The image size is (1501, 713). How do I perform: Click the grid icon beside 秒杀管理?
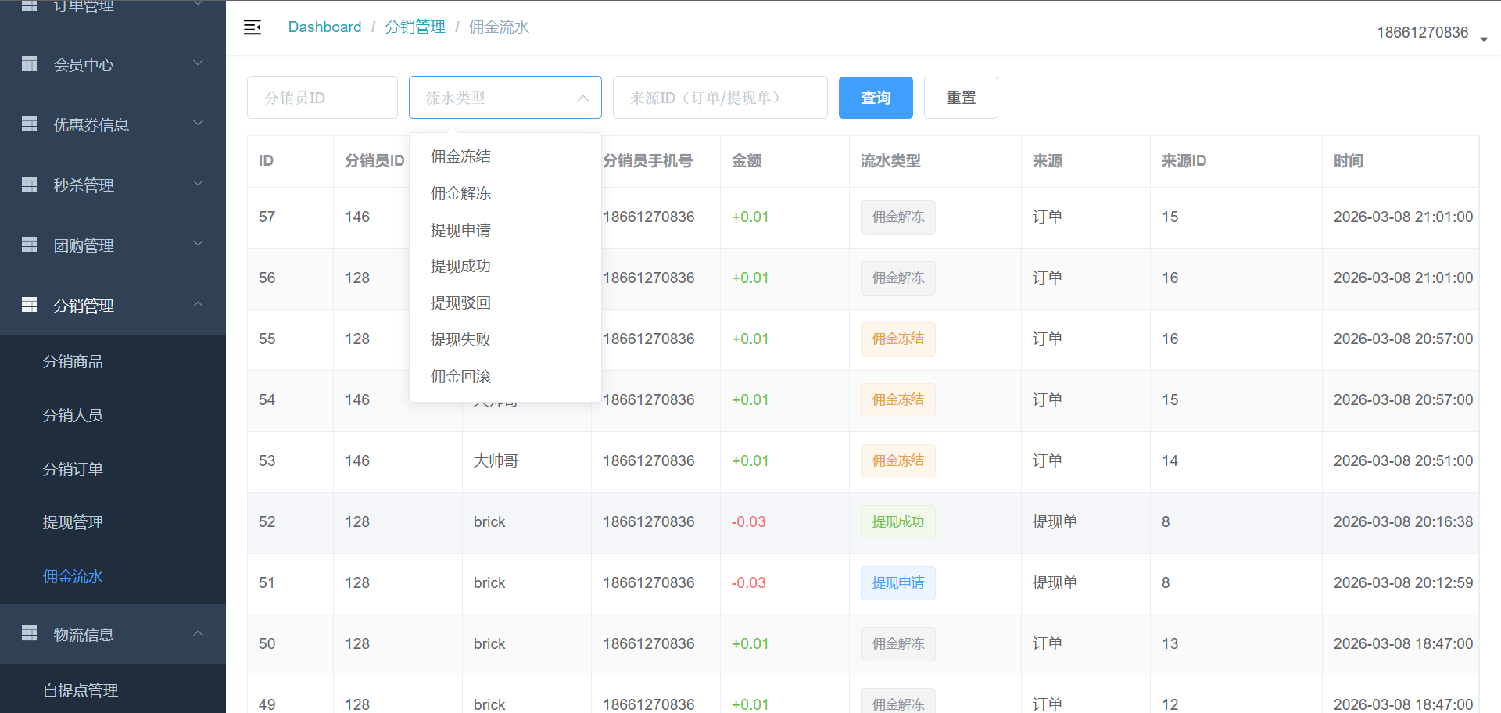[x=30, y=185]
